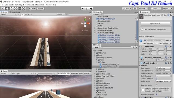Pause the game playback
The image size is (174, 98).
point(86,8)
